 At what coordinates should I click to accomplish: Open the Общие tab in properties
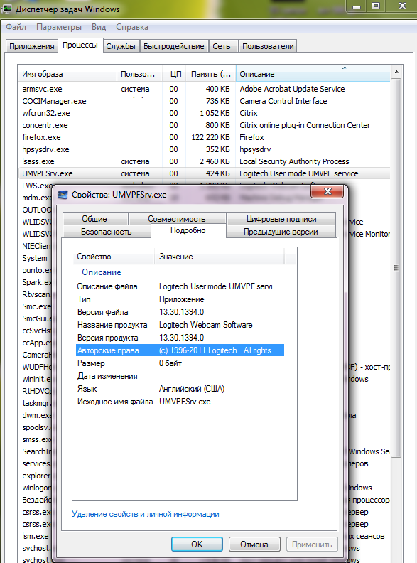click(94, 219)
